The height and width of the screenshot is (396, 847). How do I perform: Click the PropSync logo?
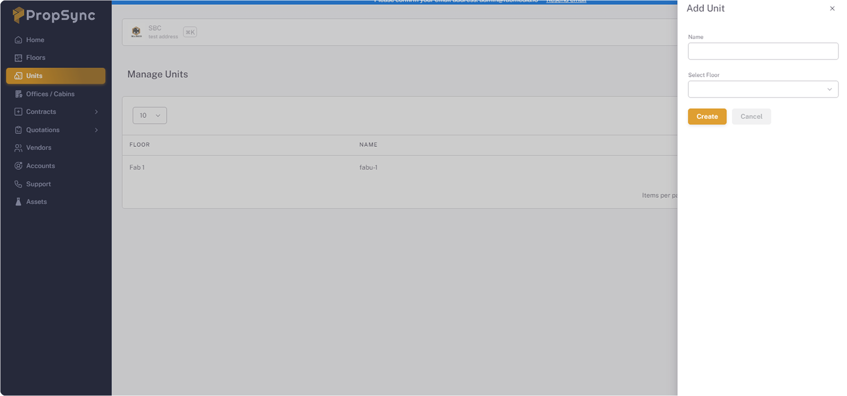[x=54, y=15]
